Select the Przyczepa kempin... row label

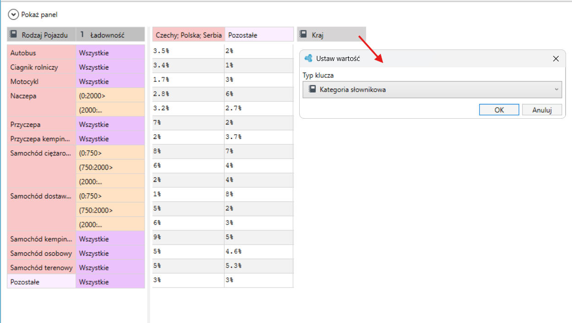pos(42,139)
